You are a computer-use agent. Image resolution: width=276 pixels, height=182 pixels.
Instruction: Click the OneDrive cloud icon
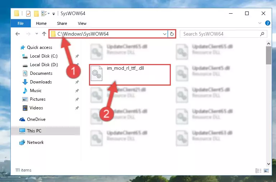pos(22,119)
